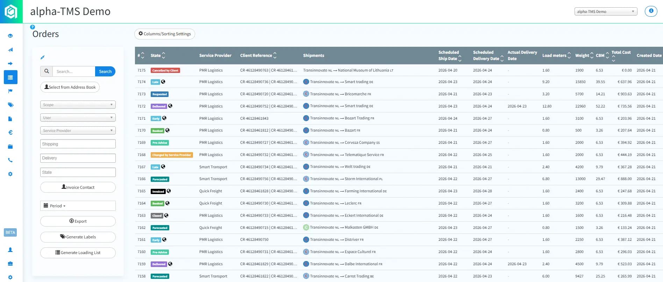The width and height of the screenshot is (663, 282).
Task: Open the tags sidebar icon
Action: pyautogui.click(x=10, y=105)
